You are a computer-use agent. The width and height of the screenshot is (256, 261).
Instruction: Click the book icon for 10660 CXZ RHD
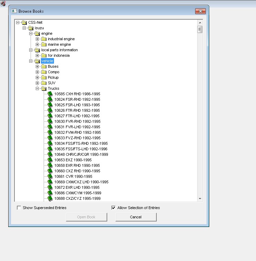coord(50,171)
